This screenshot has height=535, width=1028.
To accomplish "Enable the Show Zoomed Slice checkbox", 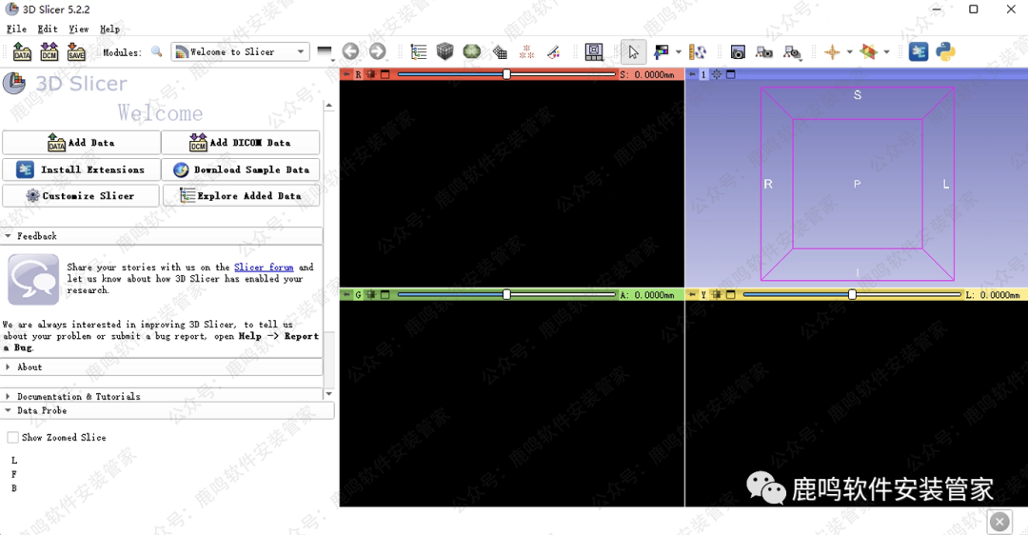I will tap(13, 438).
